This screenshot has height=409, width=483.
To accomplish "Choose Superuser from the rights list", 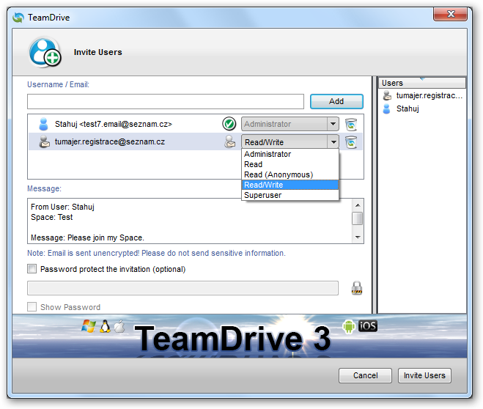I will click(x=290, y=195).
